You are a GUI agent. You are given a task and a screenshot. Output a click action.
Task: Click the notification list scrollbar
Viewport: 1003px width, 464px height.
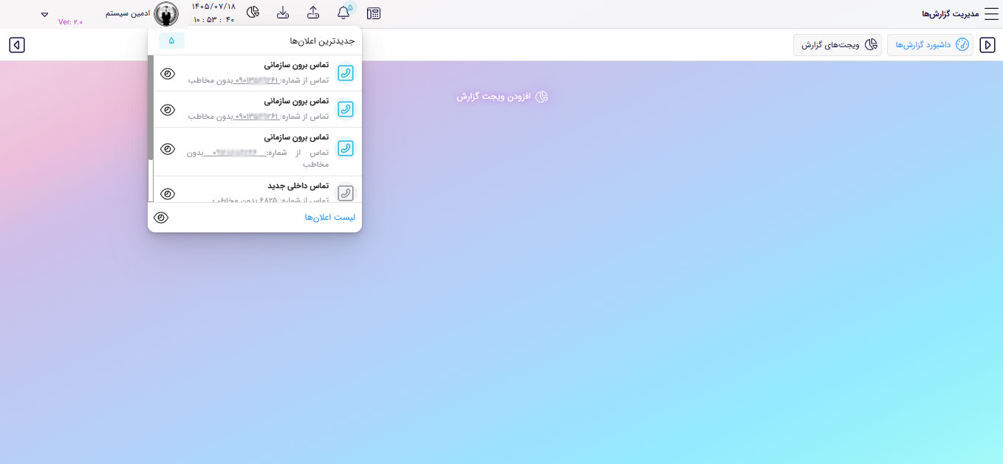click(151, 108)
